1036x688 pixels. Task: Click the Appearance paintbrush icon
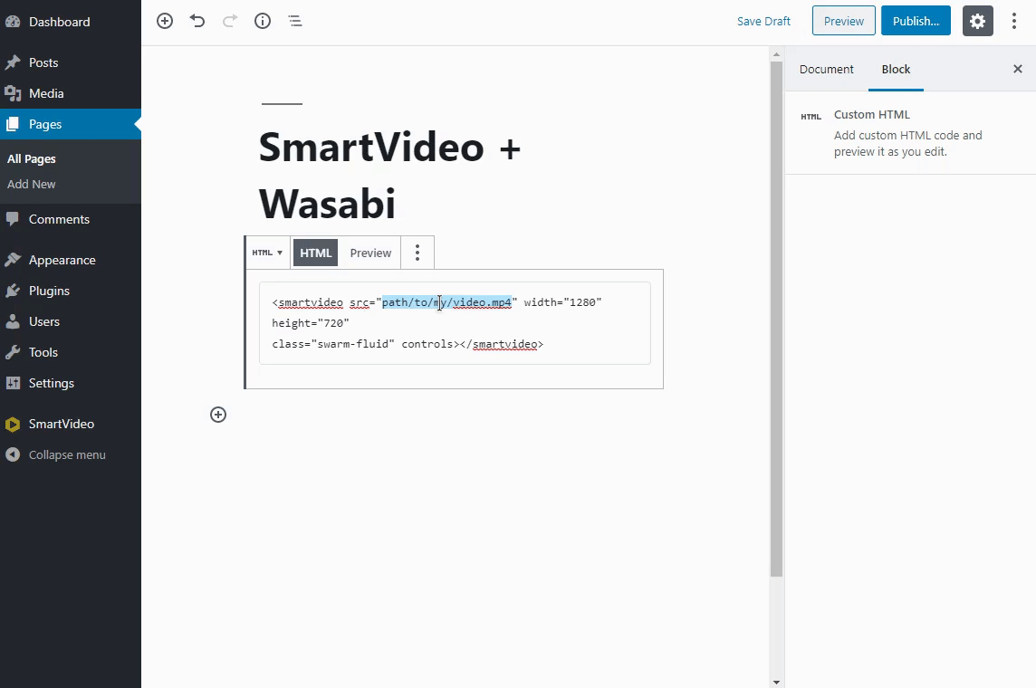(13, 260)
